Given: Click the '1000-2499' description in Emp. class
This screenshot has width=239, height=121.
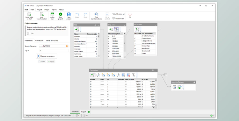Looking at the screenshot, I should tap(116, 49).
